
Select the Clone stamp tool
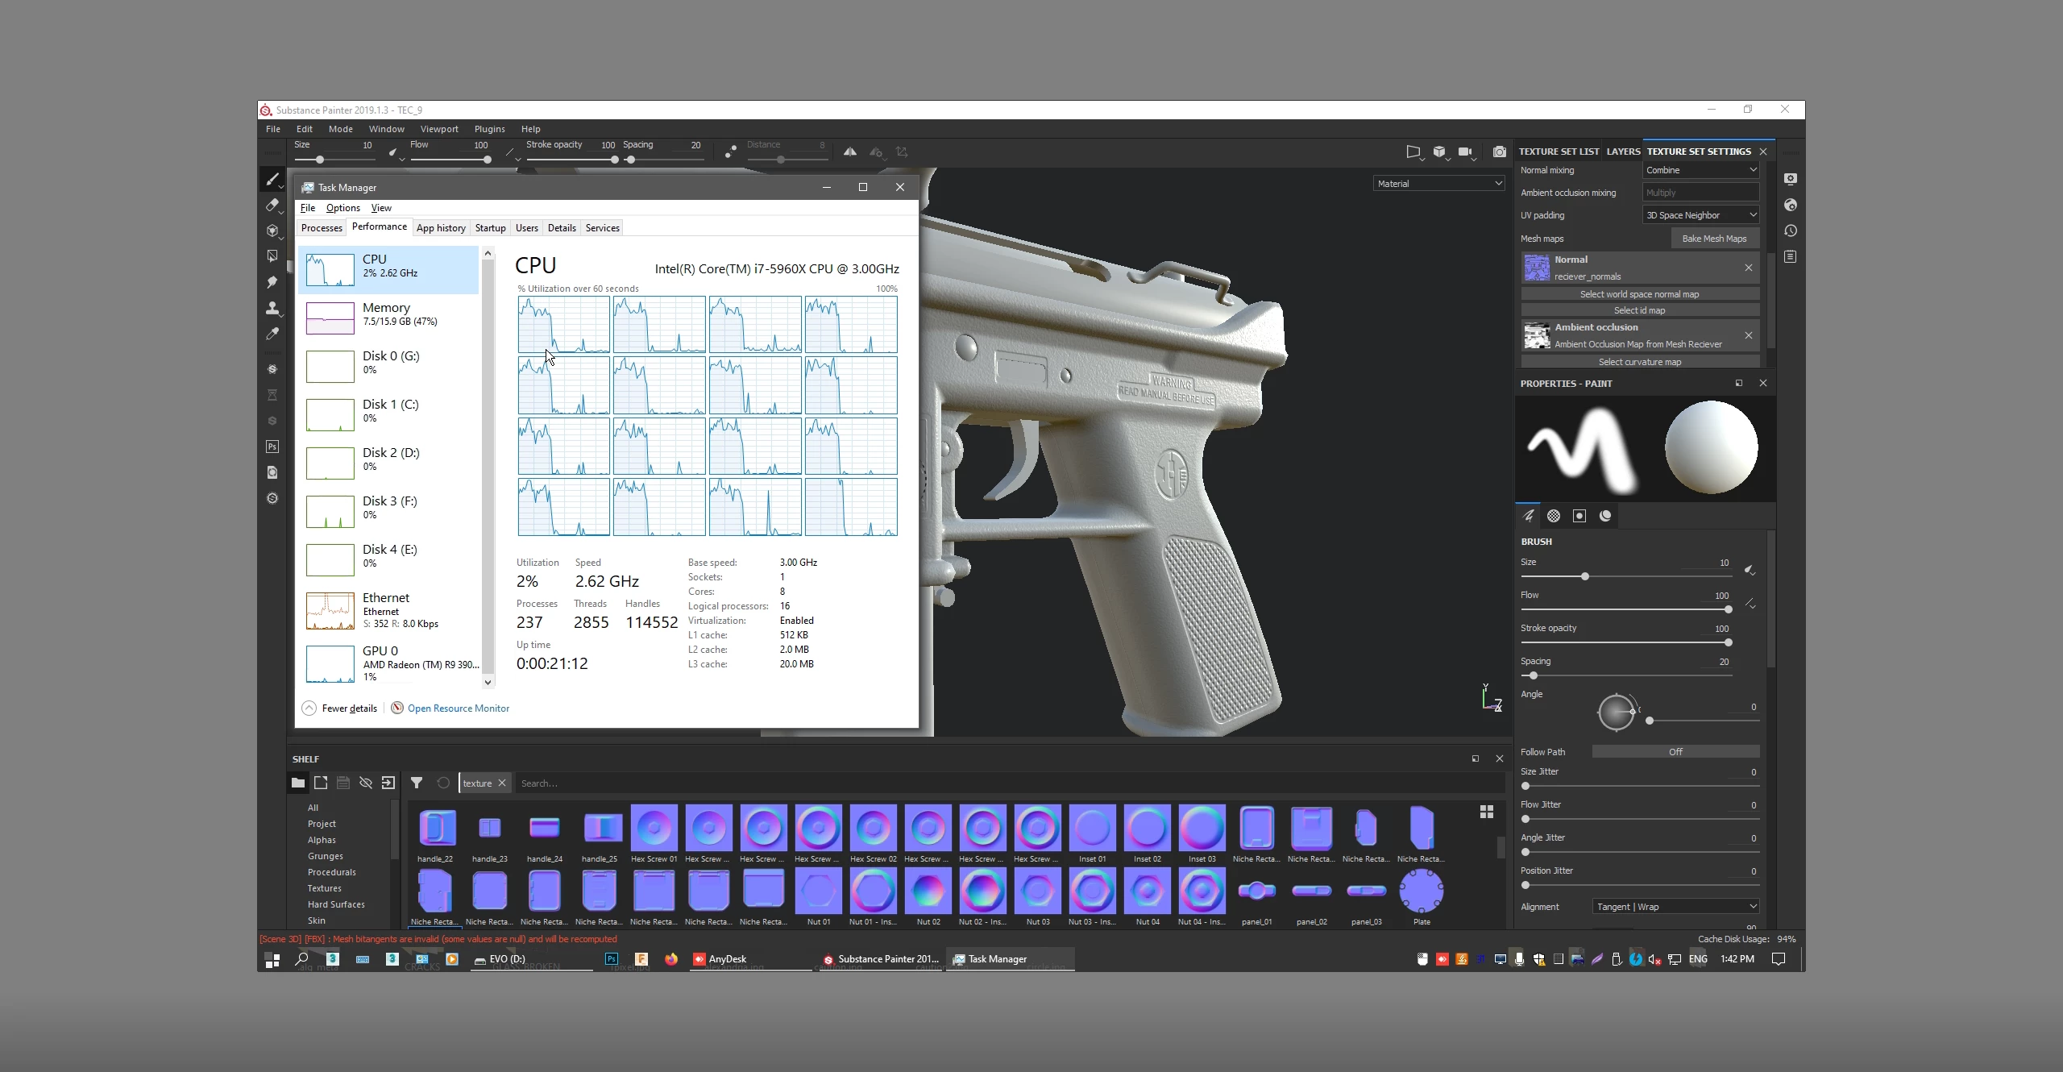272,308
